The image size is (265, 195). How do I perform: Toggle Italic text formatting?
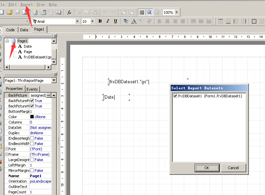pos(108,21)
